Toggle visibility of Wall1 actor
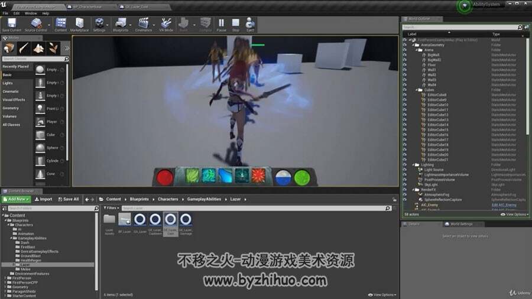The image size is (532, 299). (404, 70)
